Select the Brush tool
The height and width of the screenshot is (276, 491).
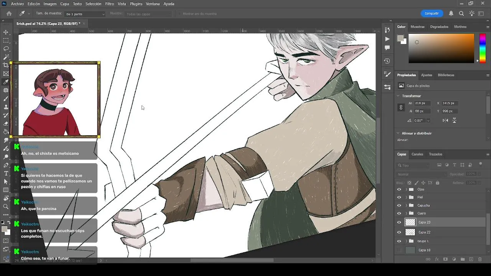coord(6,99)
